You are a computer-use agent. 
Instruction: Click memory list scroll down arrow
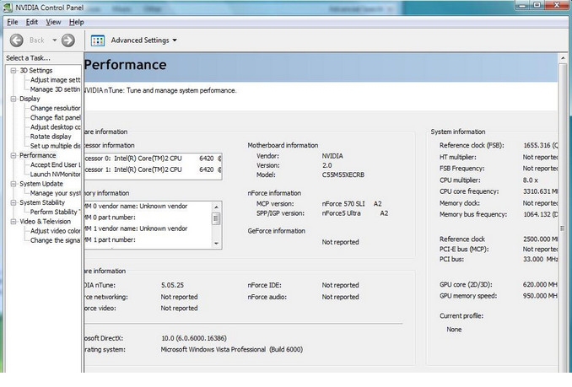click(x=216, y=244)
